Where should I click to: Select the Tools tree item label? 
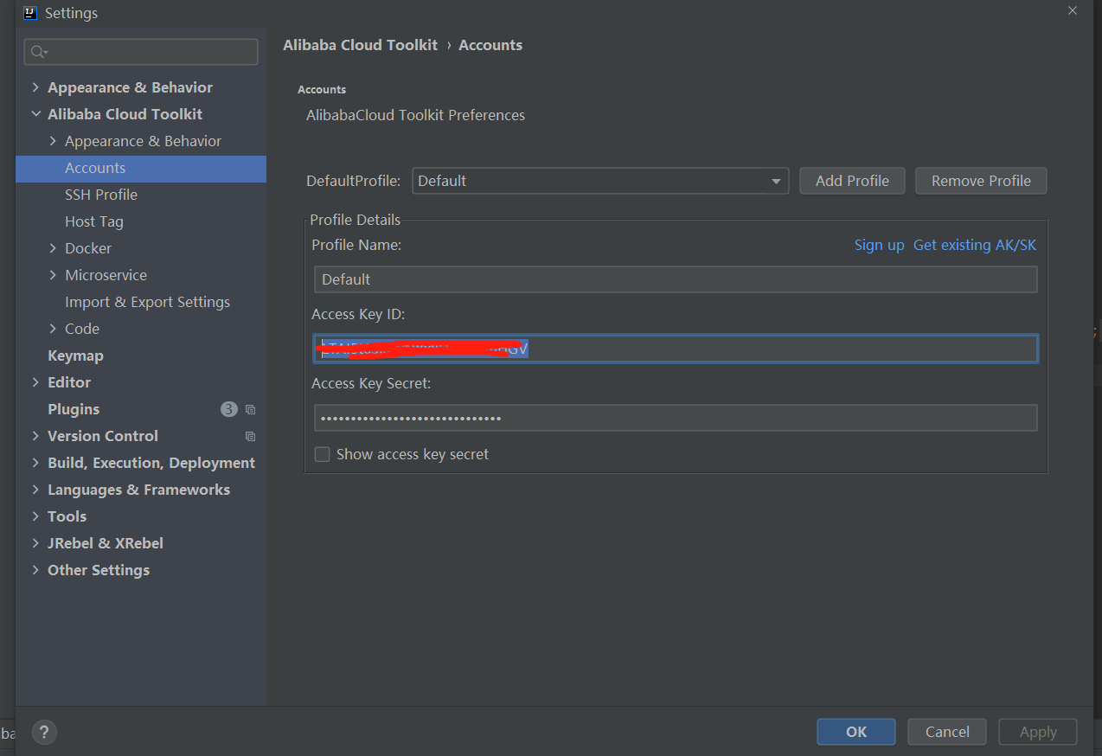click(x=67, y=516)
